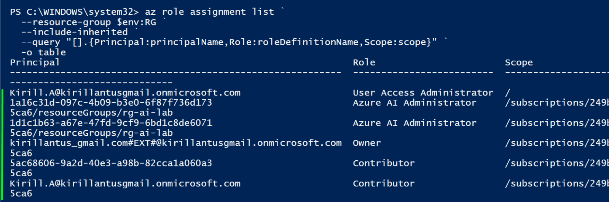The width and height of the screenshot is (609, 202).
Task: Click the User Access Administrator role text
Action: pyautogui.click(x=423, y=93)
